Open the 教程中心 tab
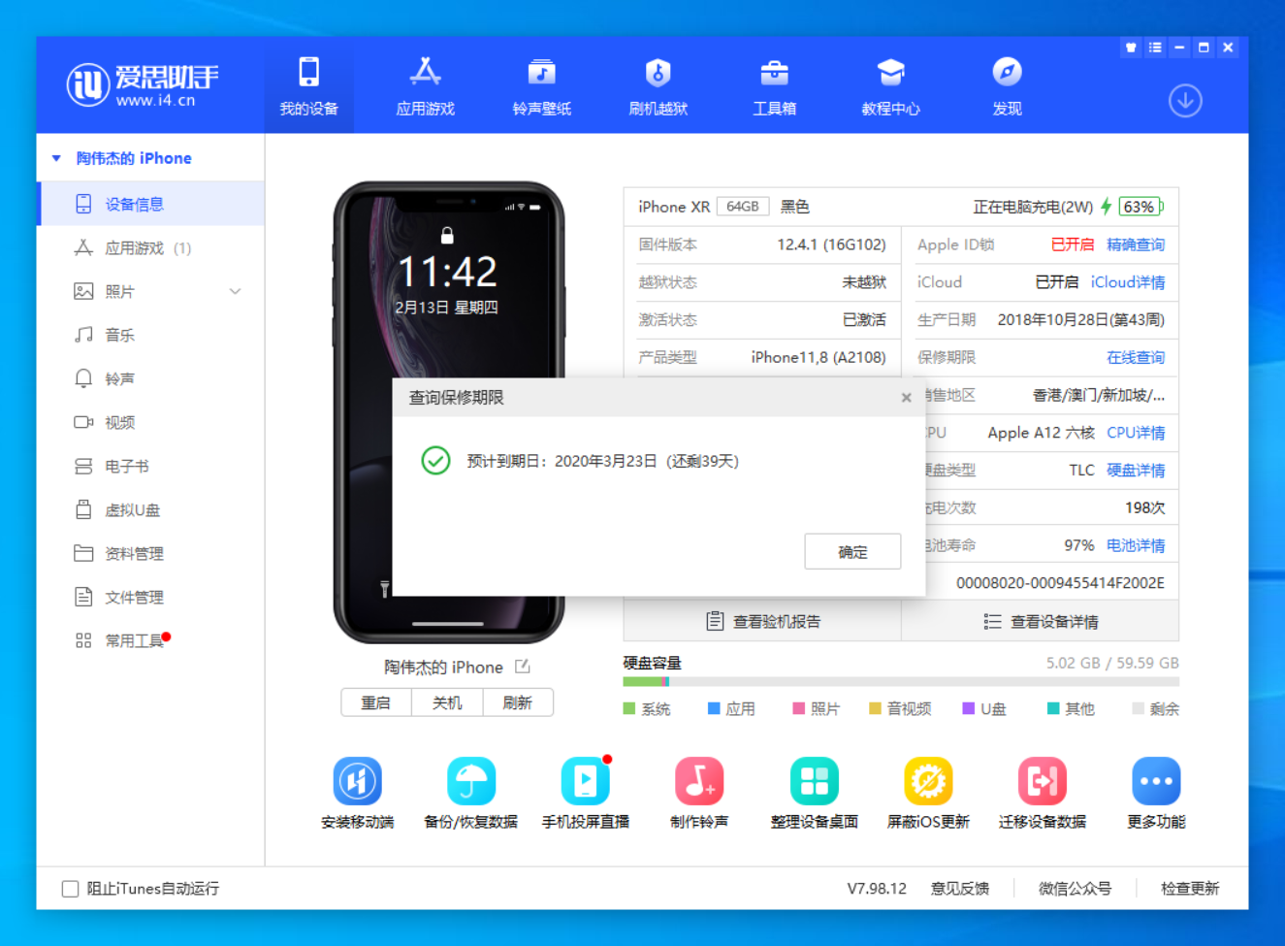The width and height of the screenshot is (1285, 946). 890,86
